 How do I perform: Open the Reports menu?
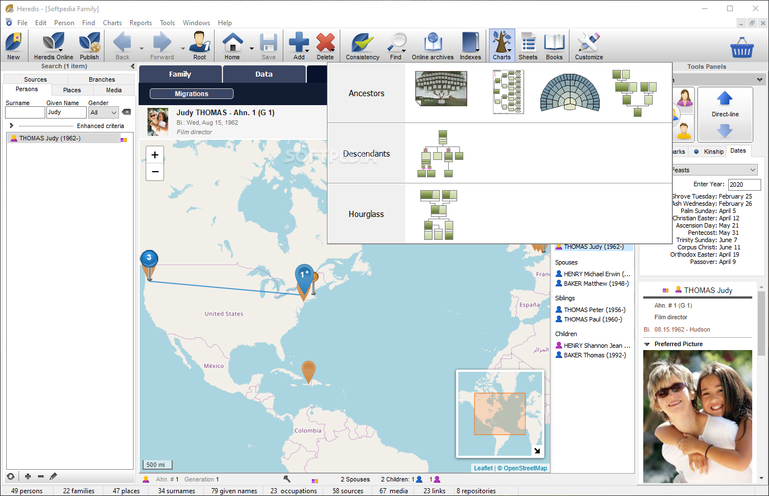[x=141, y=23]
